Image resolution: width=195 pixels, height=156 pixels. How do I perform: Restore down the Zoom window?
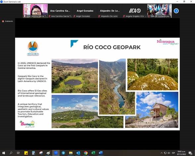point(184,2)
